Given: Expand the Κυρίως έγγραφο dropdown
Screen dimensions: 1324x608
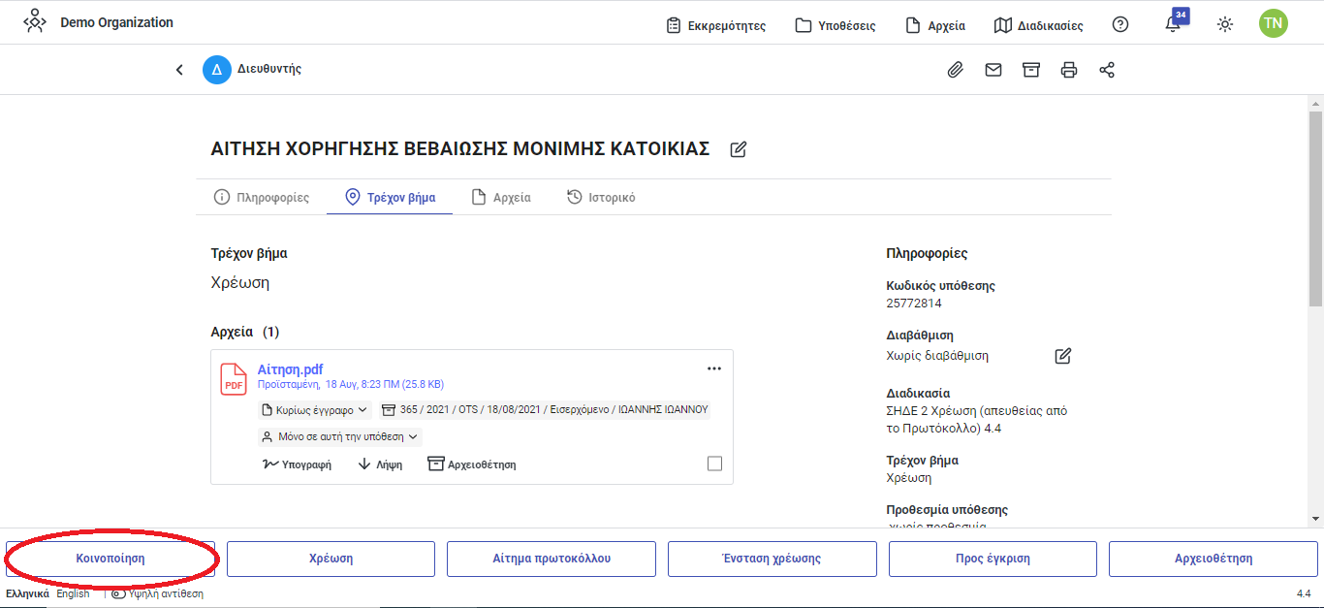Looking at the screenshot, I should (315, 410).
